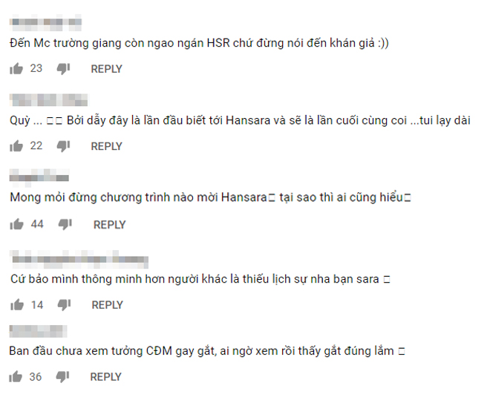490x397 pixels.
Task: Dislike the comment starting with Quỳ
Action: click(63, 146)
